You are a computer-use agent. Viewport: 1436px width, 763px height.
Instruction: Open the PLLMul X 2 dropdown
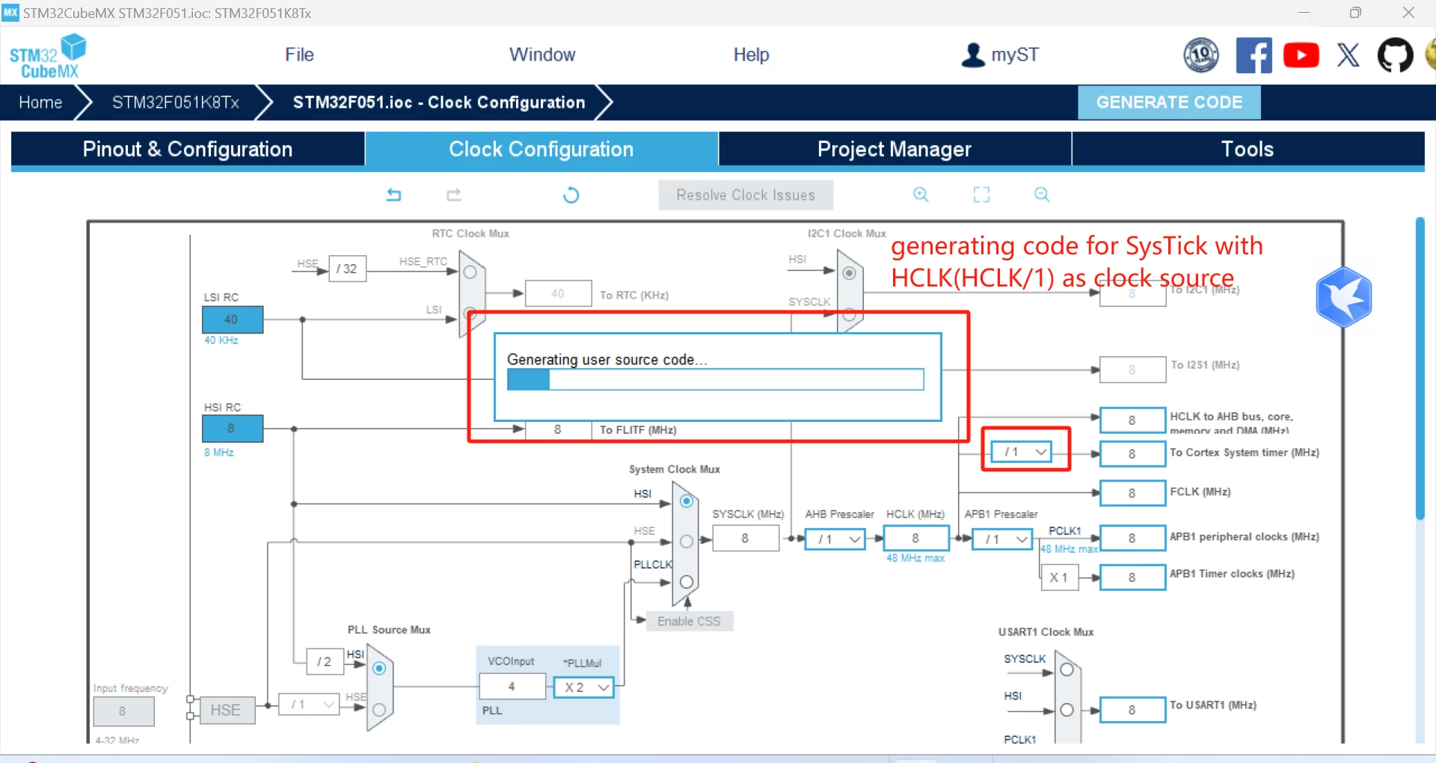(584, 687)
